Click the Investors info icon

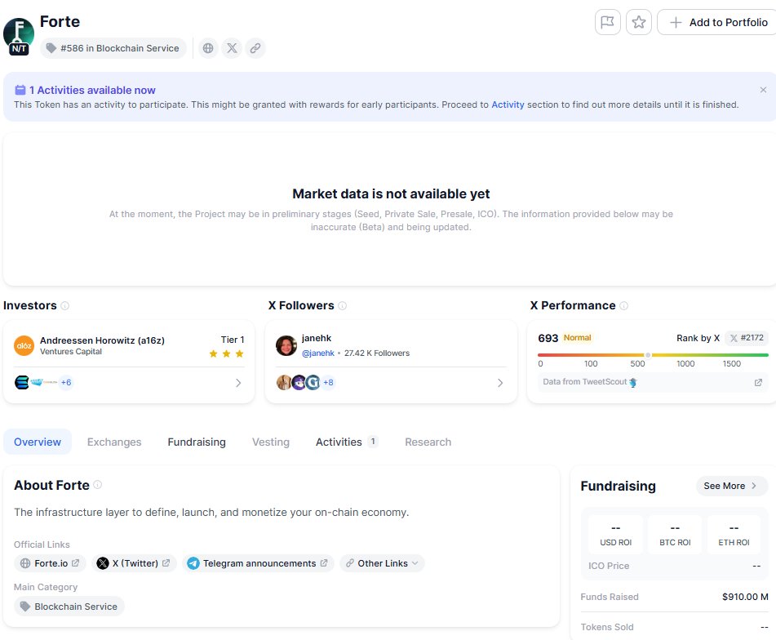64,305
